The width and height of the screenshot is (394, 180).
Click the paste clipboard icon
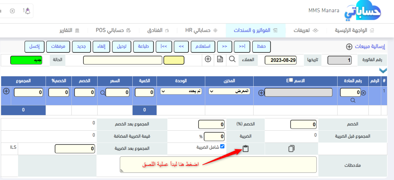tap(245, 149)
